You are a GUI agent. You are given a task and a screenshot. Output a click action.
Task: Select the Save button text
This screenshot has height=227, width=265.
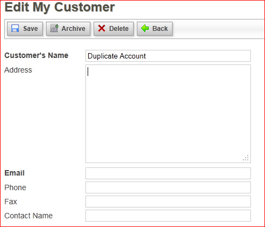click(30, 29)
